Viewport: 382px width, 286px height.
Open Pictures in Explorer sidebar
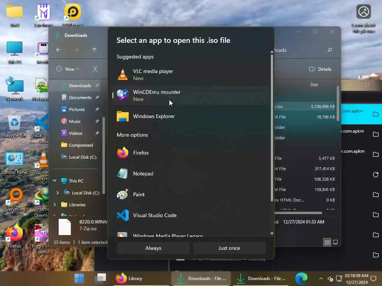click(x=76, y=109)
